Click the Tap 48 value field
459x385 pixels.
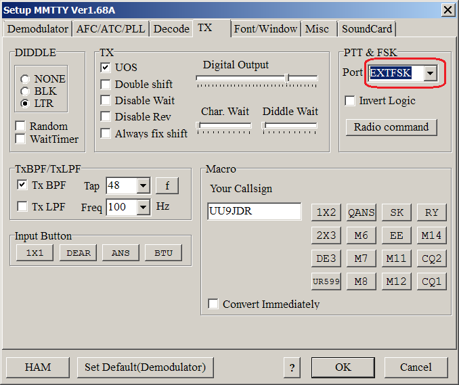121,185
